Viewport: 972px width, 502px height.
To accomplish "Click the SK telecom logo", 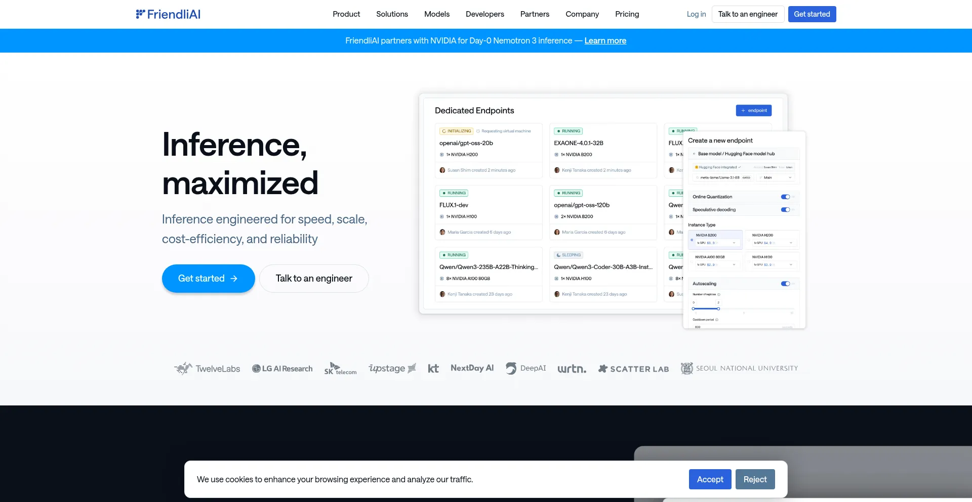I will [x=340, y=368].
